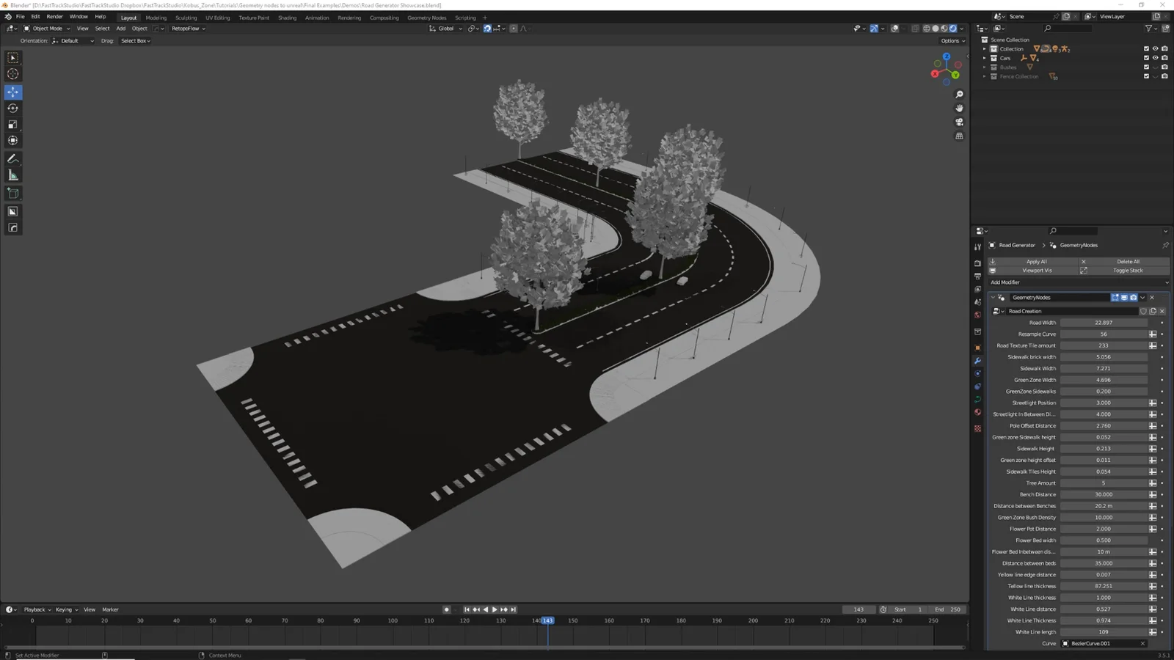Screen dimensions: 1174x660
Task: Activate the Rotate tool
Action: tap(12, 108)
